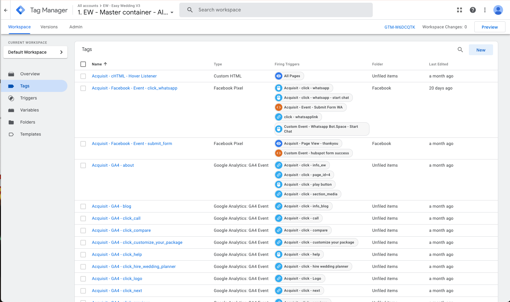Switch to the Versions tab
This screenshot has height=302, width=510.
[x=49, y=27]
